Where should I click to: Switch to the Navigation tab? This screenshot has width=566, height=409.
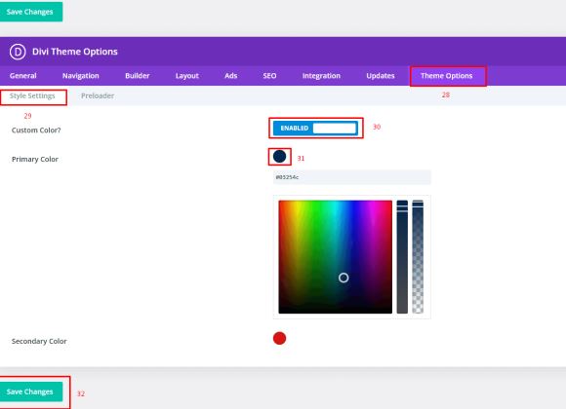(80, 76)
